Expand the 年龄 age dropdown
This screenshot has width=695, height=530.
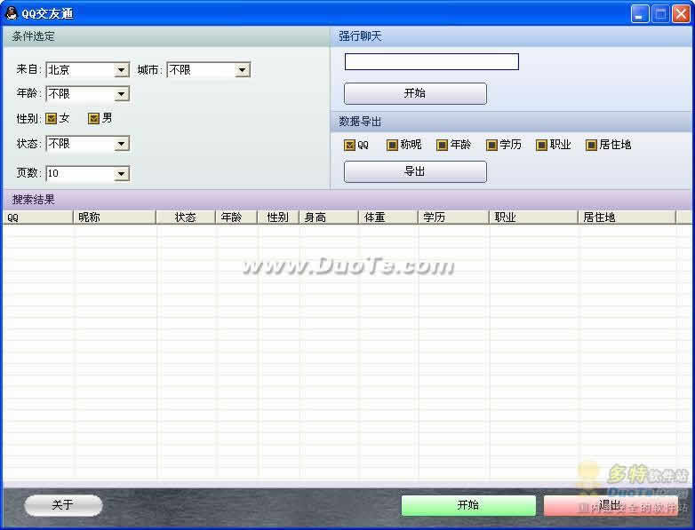87,94
